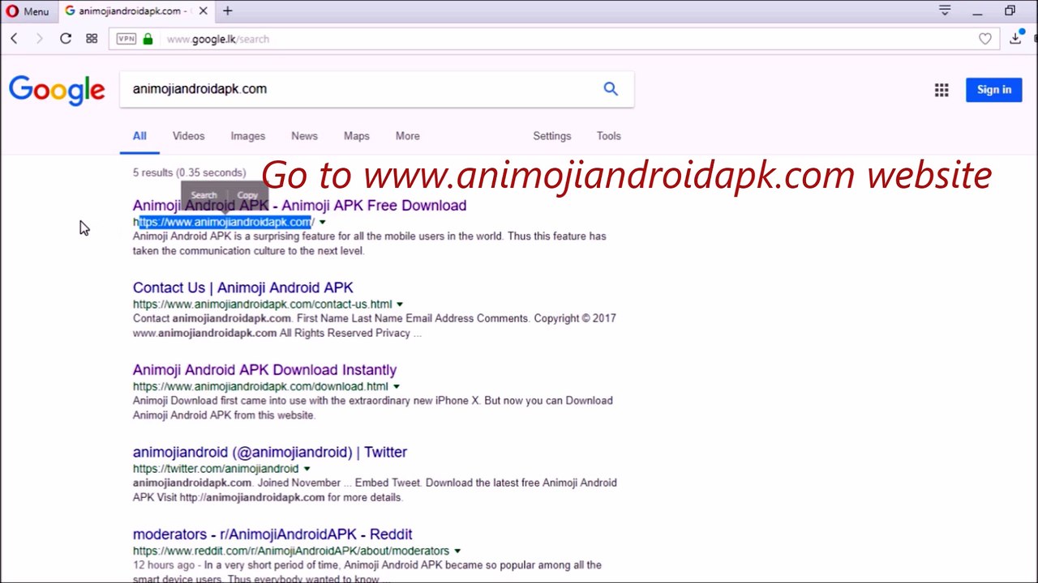Expand dropdown arrow beside reddit.com URL
Image resolution: width=1038 pixels, height=583 pixels.
[x=457, y=551]
